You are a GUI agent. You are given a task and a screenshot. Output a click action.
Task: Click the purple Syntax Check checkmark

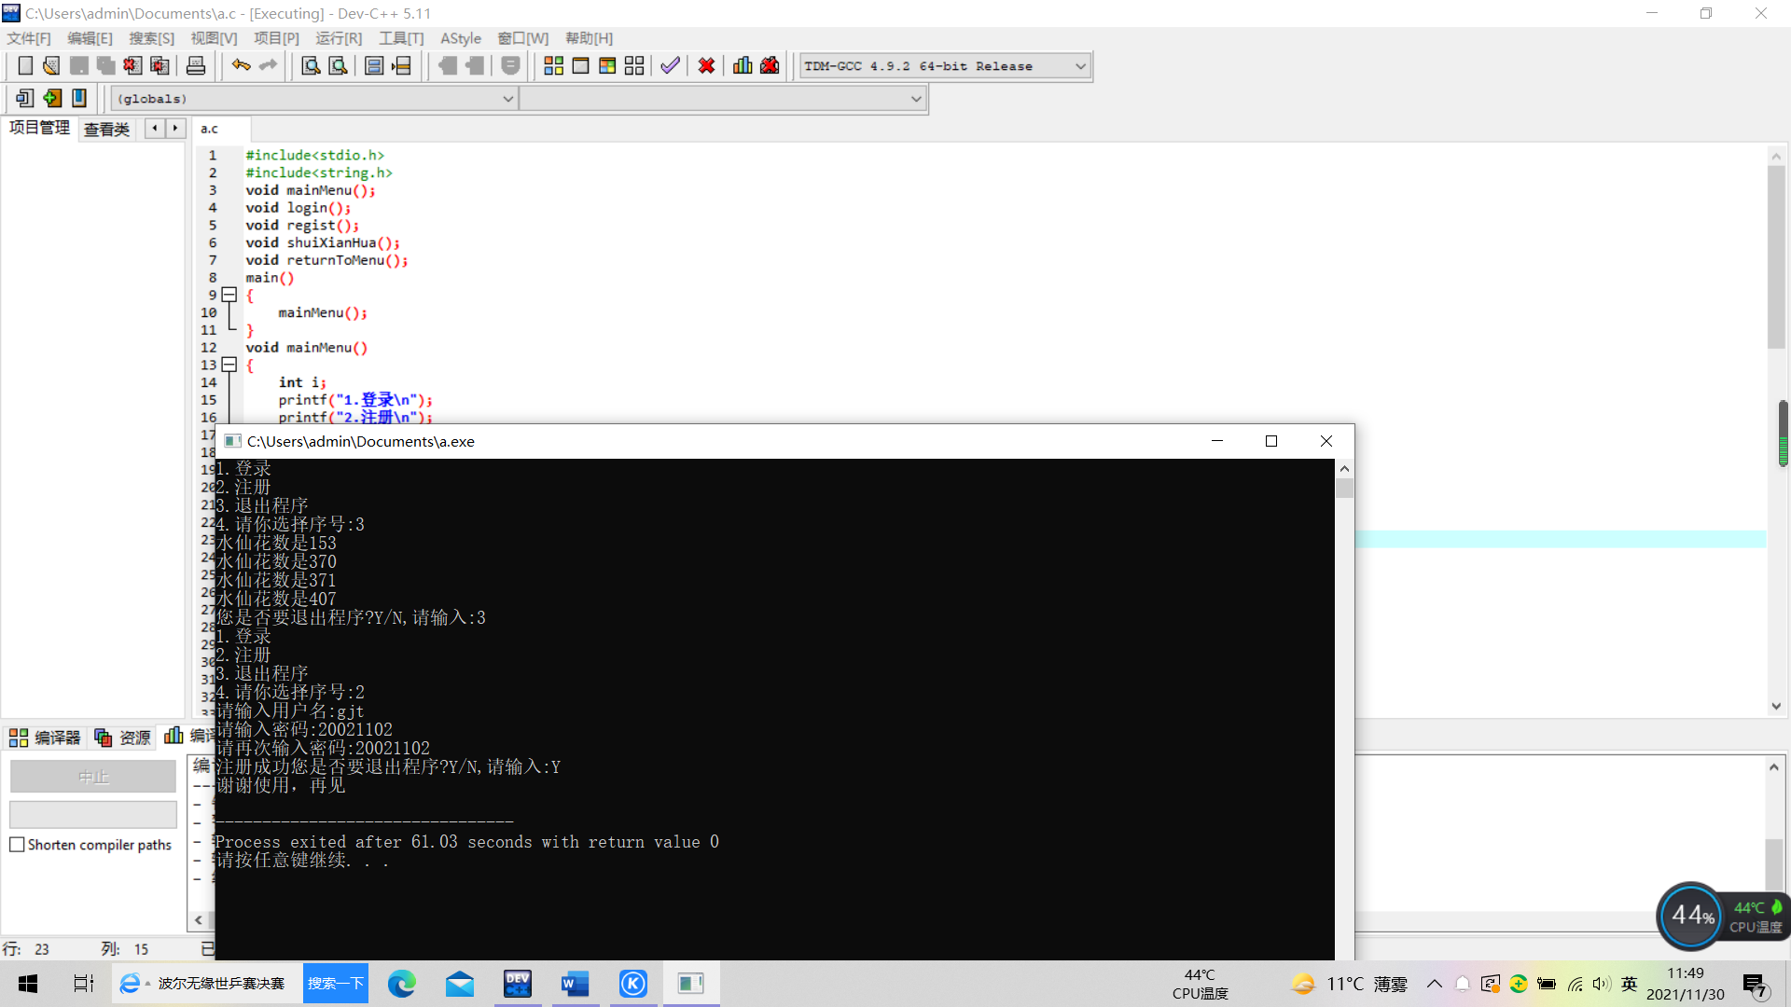[670, 66]
